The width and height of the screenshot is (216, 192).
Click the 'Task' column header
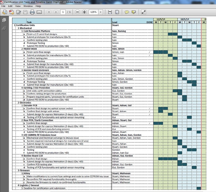tap(29, 22)
